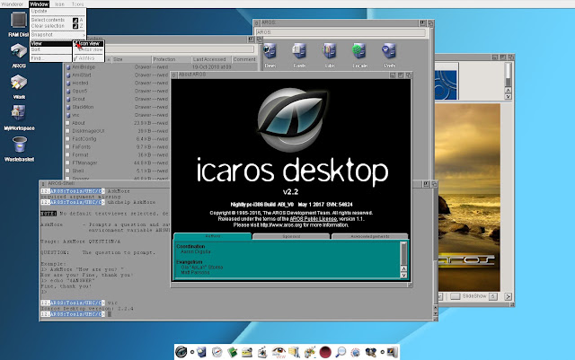This screenshot has height=360, width=575.
Task: Open the binoculars-like tool in the dock
Action: (x=371, y=352)
